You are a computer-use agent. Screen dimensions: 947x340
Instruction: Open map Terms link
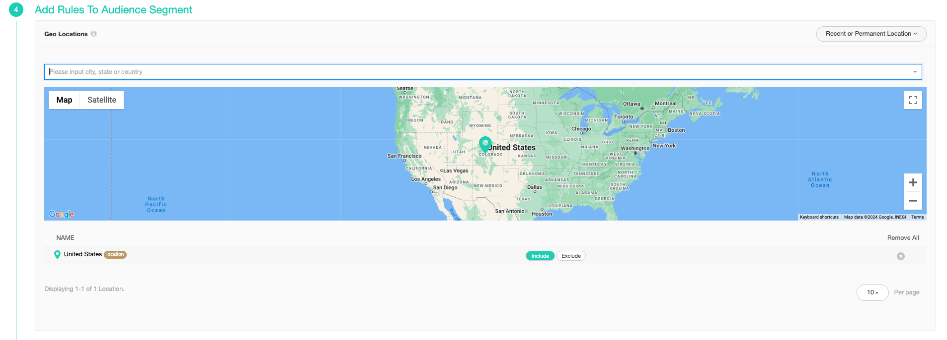(x=917, y=217)
